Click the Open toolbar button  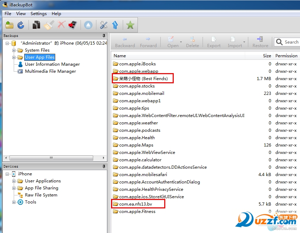click(173, 42)
